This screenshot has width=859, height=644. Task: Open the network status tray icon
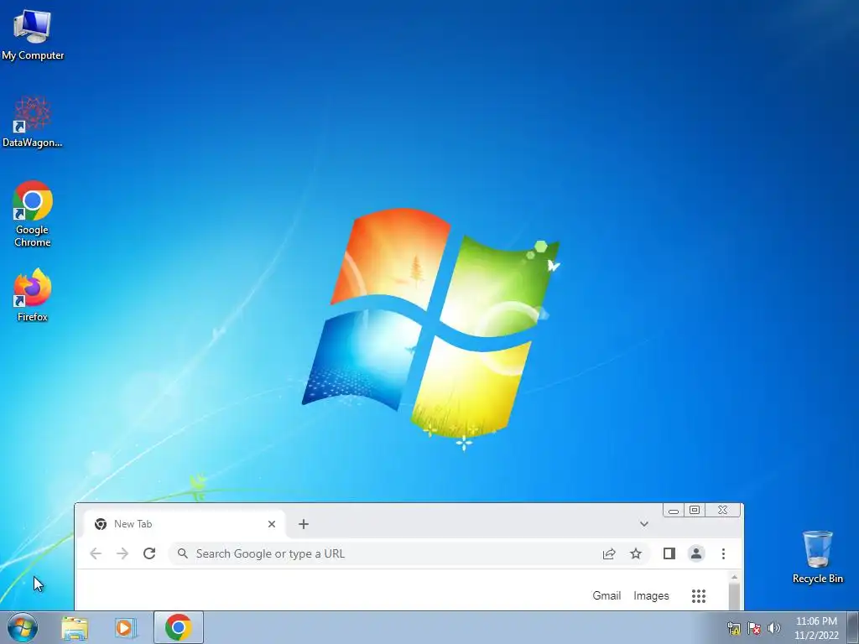click(x=733, y=628)
